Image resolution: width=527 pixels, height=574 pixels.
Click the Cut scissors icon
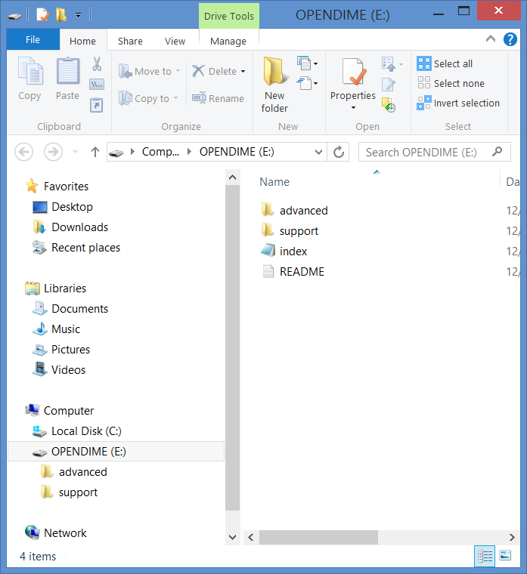coord(97,63)
